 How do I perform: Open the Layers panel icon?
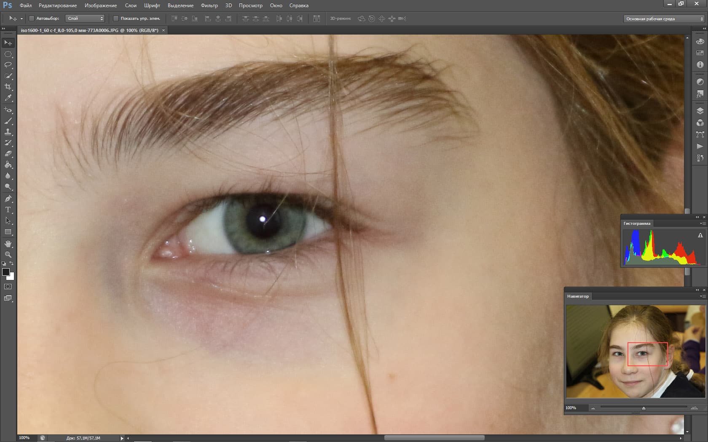click(x=700, y=111)
